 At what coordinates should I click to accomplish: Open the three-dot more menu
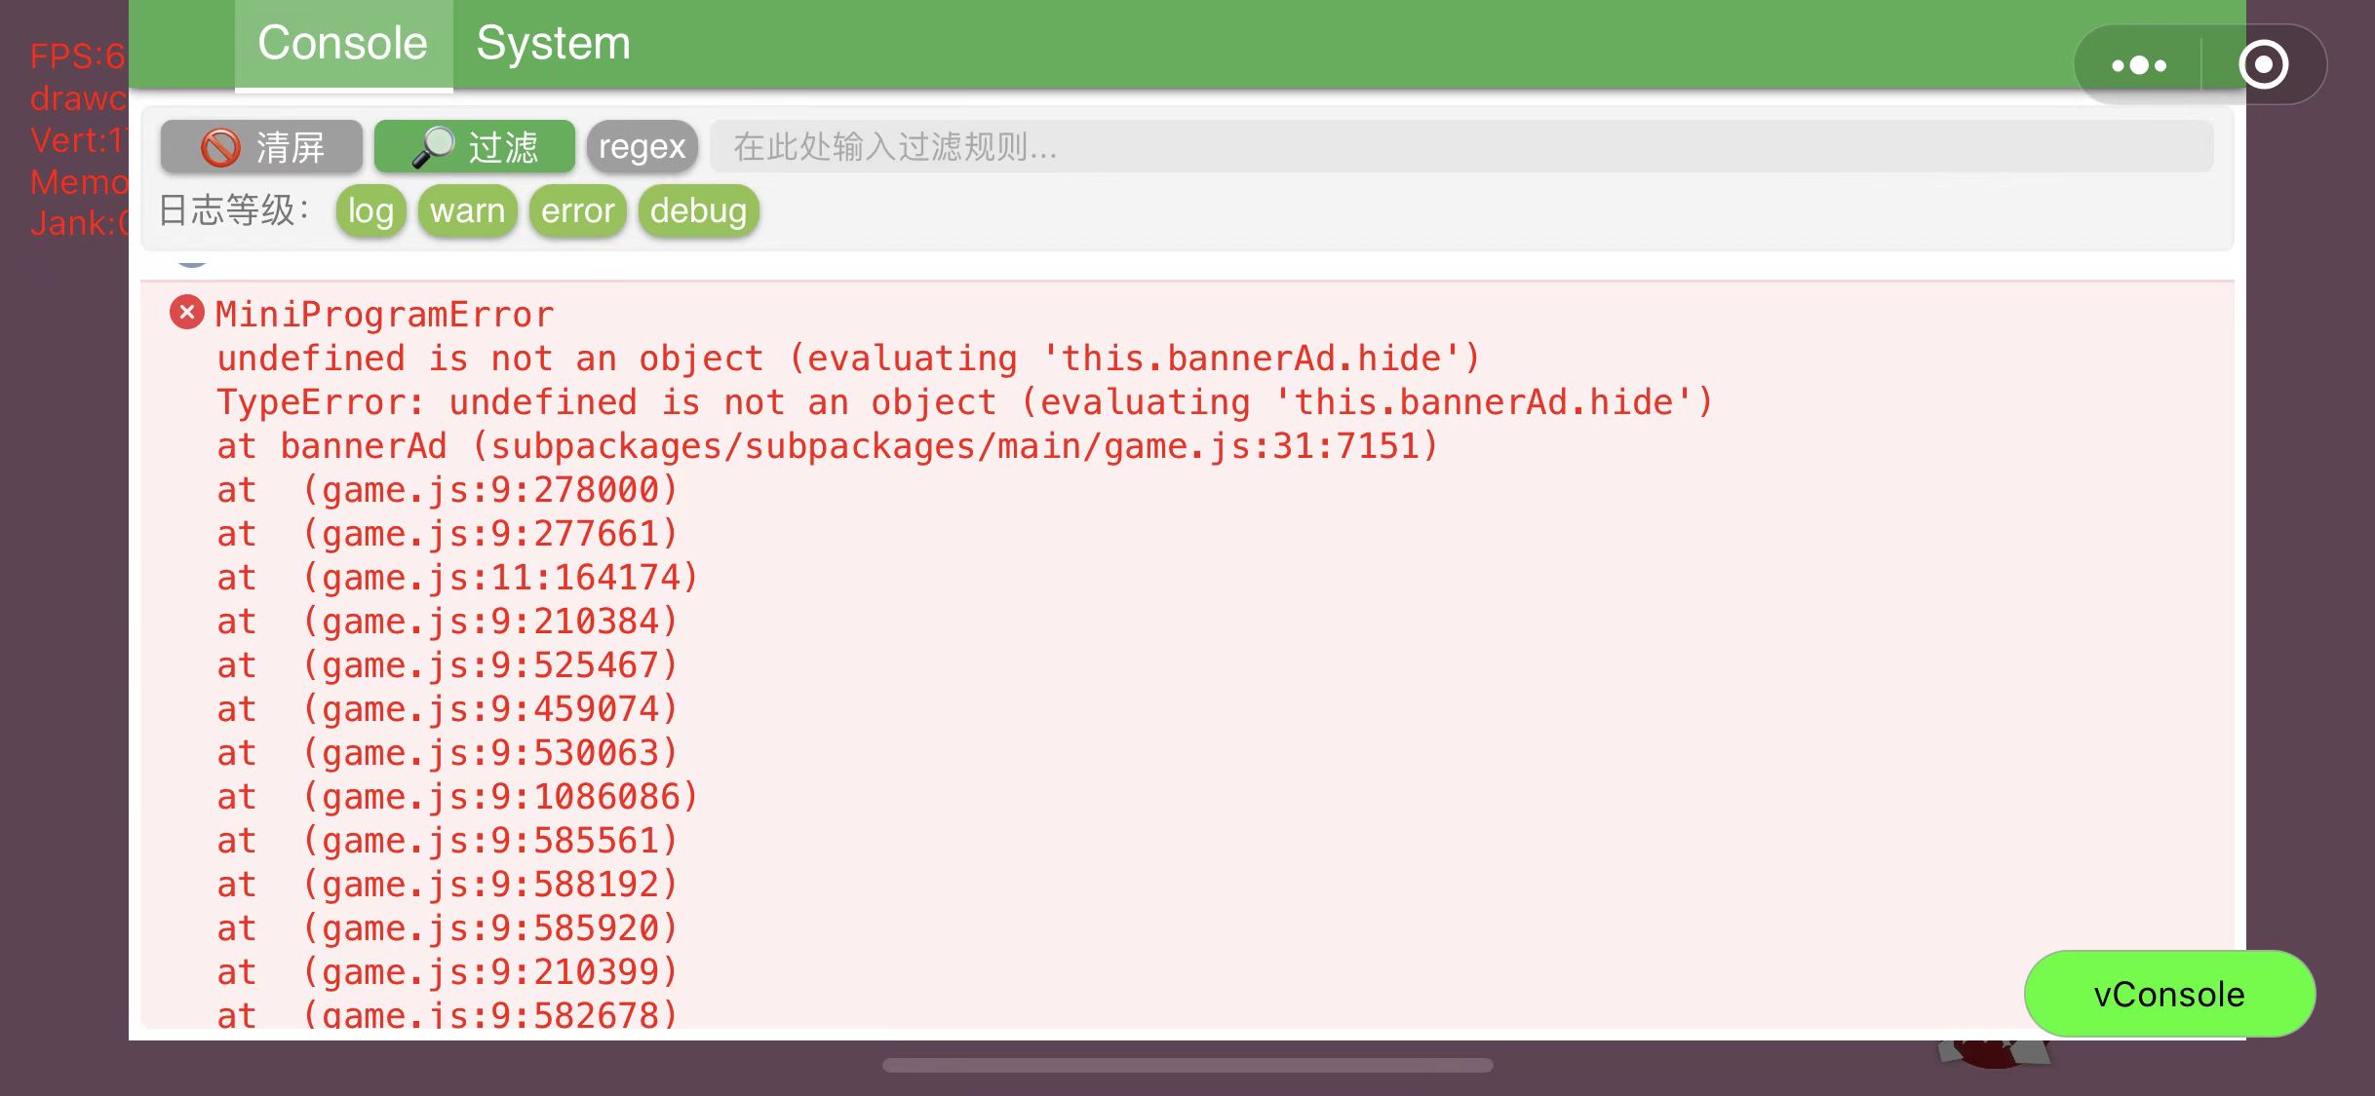tap(2139, 65)
